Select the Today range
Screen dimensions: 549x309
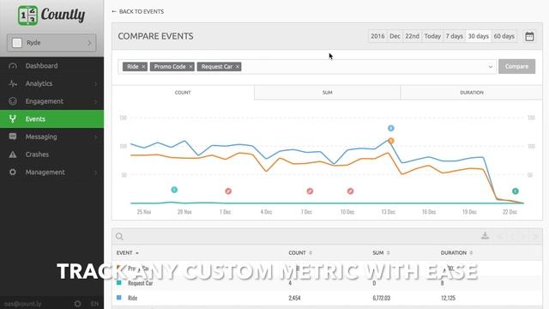432,36
